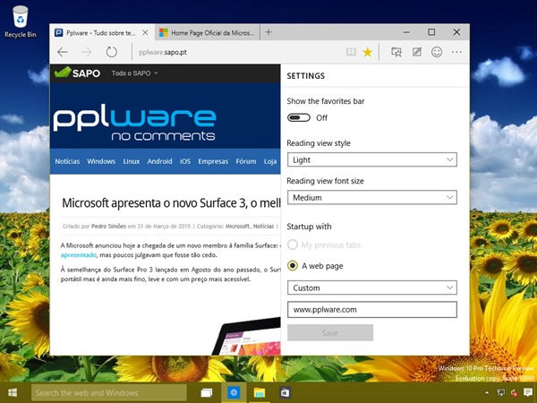Click the Microsoft category link
This screenshot has width=537, height=403.
[x=237, y=227]
